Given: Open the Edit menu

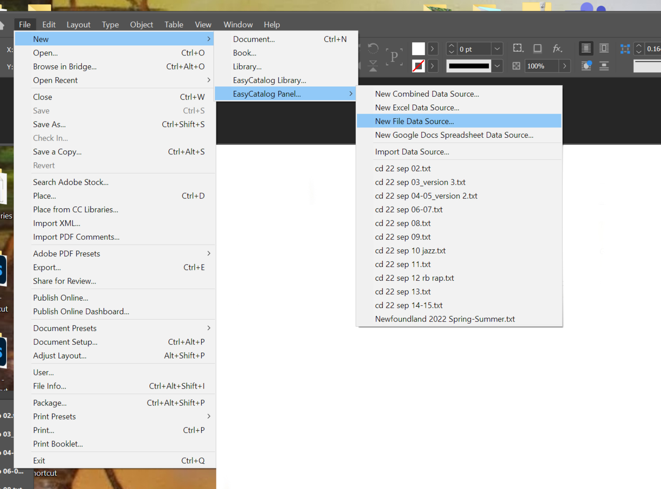Looking at the screenshot, I should click(49, 24).
